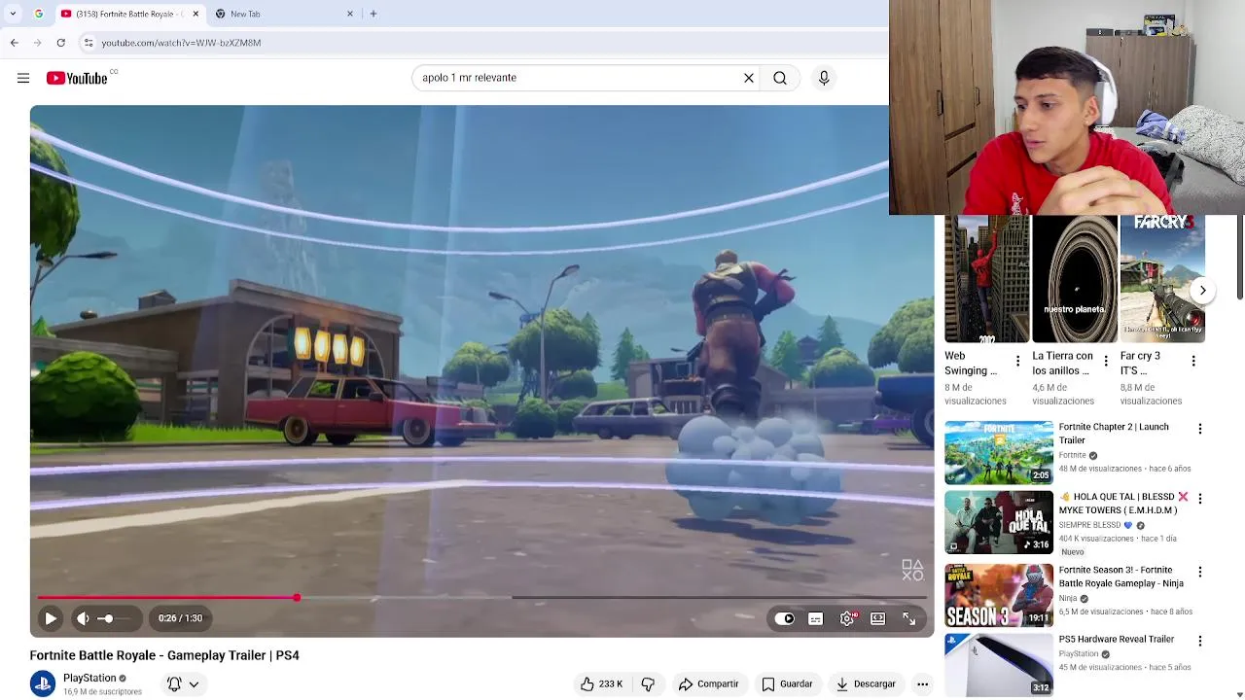Toggle autoplay switch in player

coord(785,618)
